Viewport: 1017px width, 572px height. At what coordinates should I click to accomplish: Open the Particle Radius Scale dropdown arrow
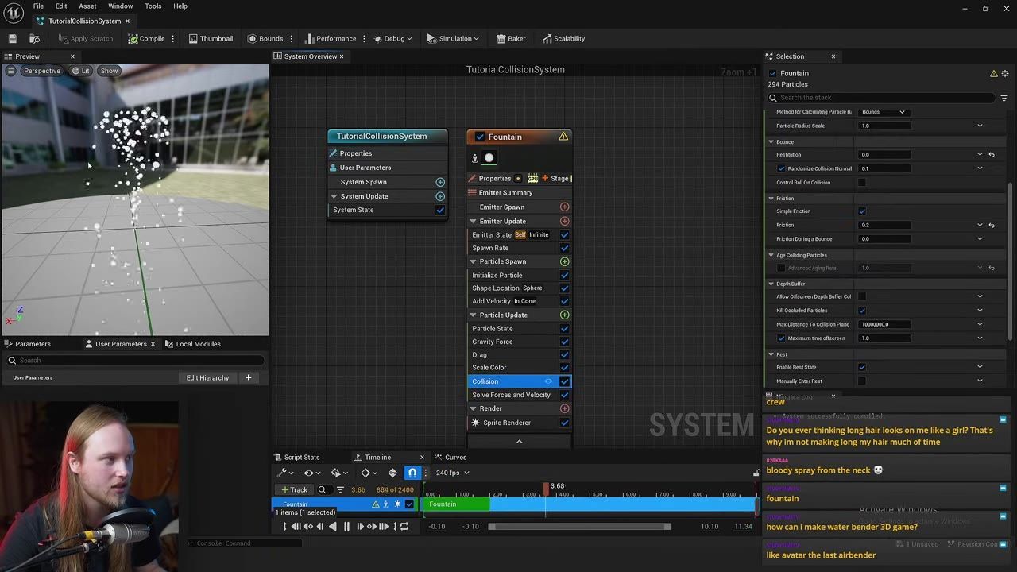[980, 126]
